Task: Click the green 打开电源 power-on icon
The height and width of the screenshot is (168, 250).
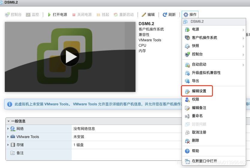Action: pyautogui.click(x=49, y=15)
